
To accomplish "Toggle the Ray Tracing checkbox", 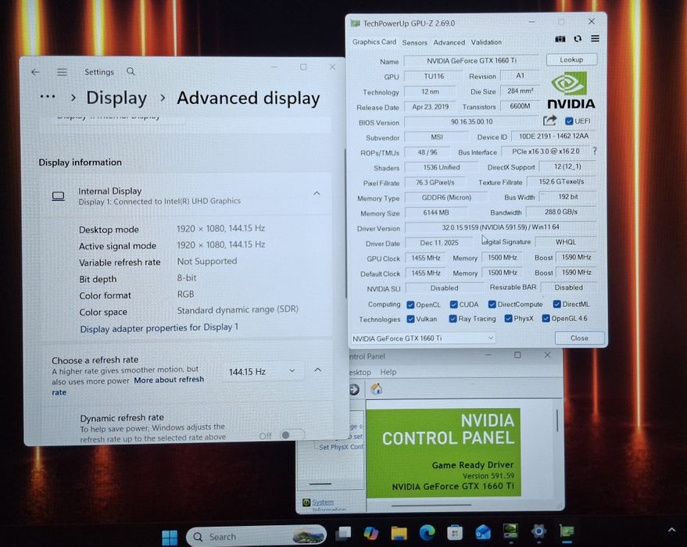I will [453, 319].
